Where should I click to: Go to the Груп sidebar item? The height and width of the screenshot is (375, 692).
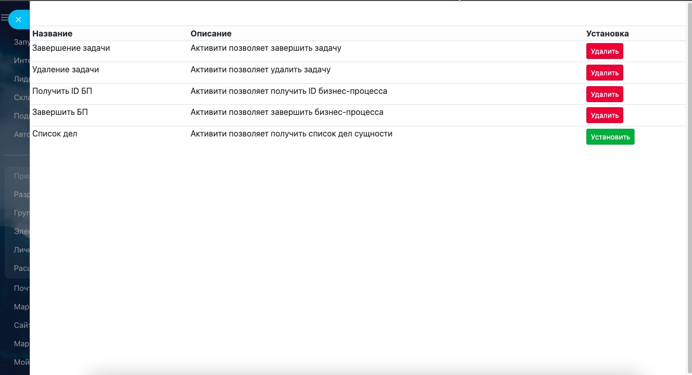tap(22, 213)
